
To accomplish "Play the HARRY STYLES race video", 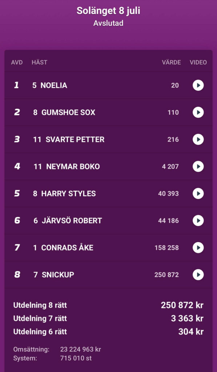I will click(x=198, y=193).
